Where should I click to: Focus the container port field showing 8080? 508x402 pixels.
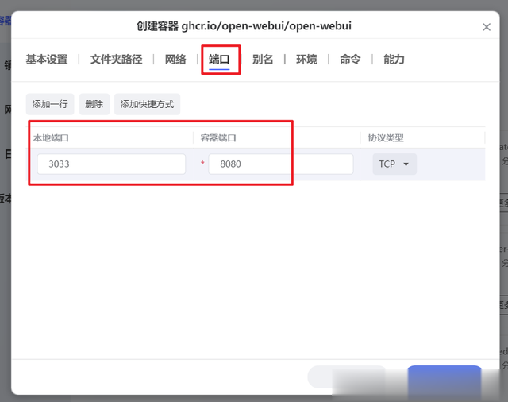(x=280, y=164)
